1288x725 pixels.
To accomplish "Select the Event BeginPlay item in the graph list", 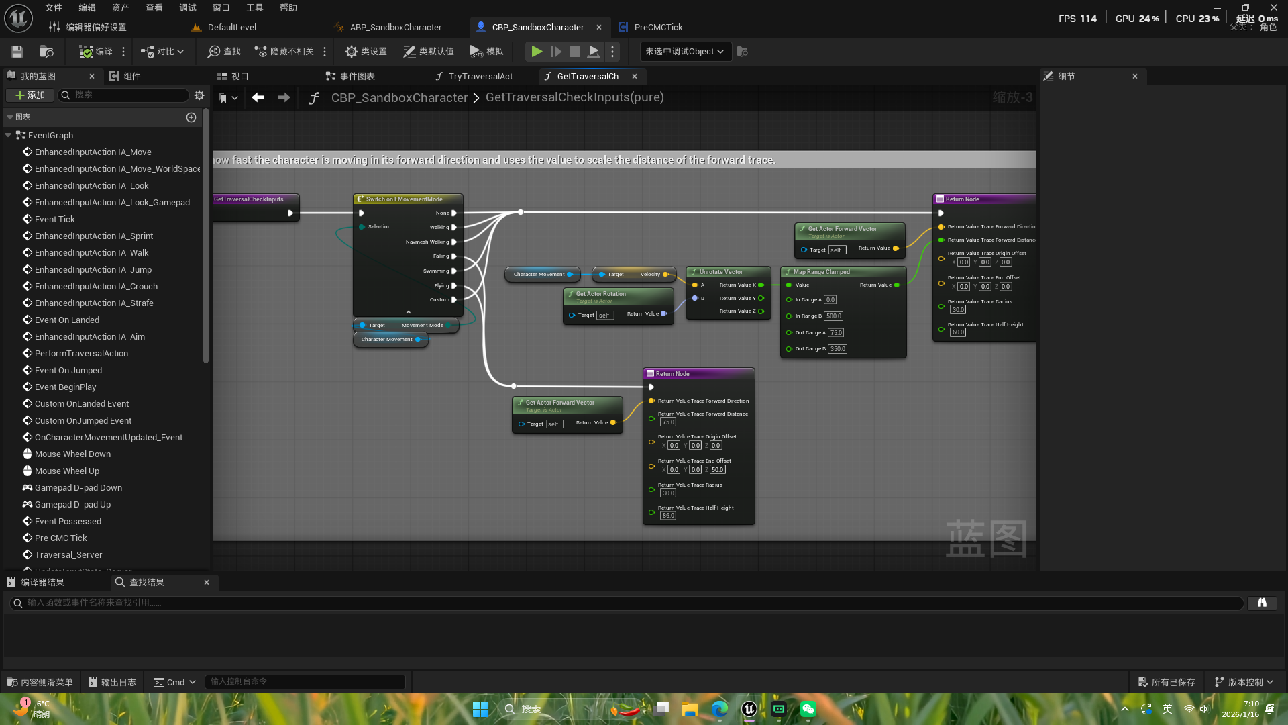I will (65, 387).
